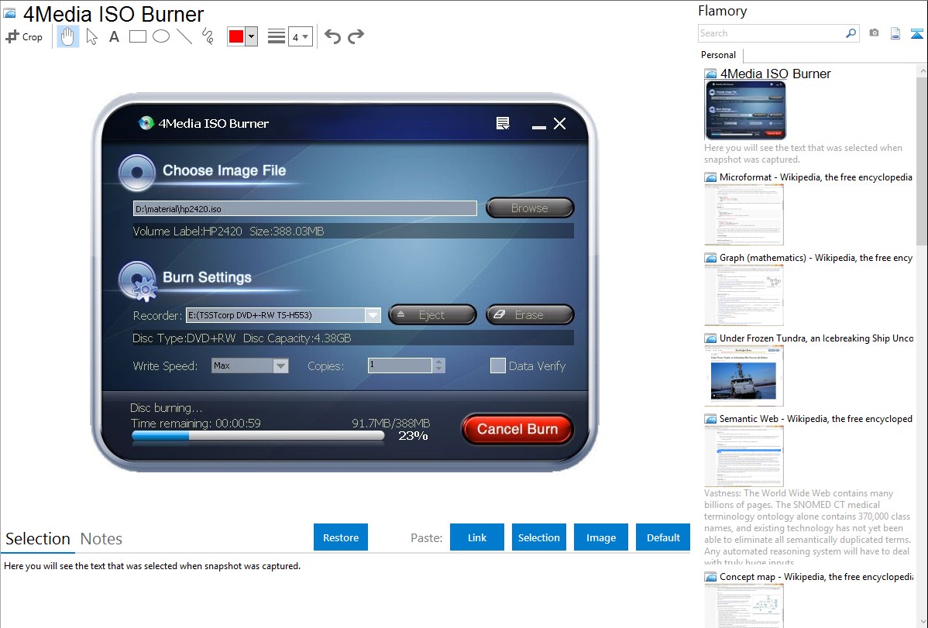Open the Semantic Web snapshot thumbnail
Image resolution: width=928 pixels, height=628 pixels.
point(744,456)
